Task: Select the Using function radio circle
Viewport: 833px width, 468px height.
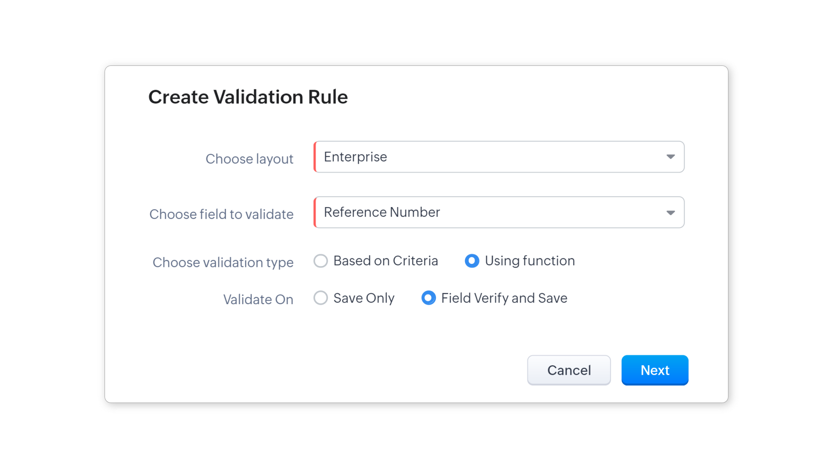Action: (x=472, y=261)
